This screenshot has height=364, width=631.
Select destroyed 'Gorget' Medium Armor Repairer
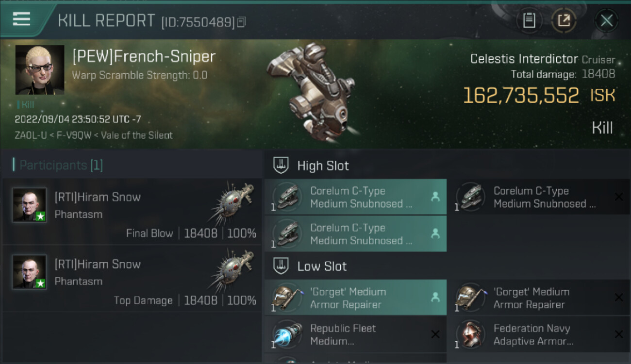click(539, 298)
